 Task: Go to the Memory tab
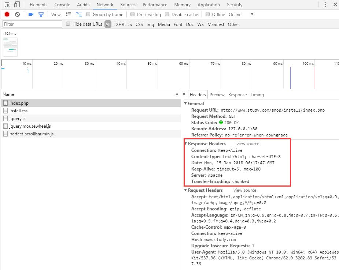coord(182,4)
